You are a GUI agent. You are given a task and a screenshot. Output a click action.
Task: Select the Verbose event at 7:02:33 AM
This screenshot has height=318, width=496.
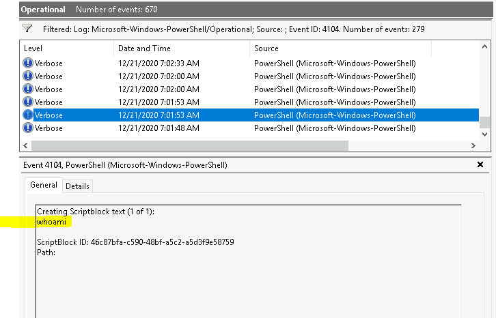coord(250,63)
